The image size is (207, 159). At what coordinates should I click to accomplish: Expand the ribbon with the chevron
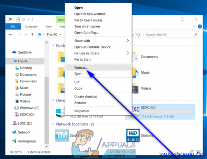pos(194,26)
